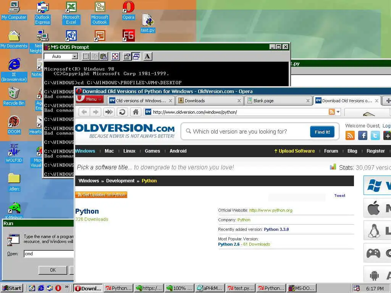Open the Mac menu on OldVersion
The width and height of the screenshot is (391, 293).
click(109, 151)
